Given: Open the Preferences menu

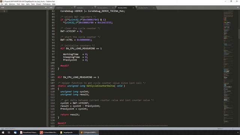Looking at the screenshot, I should click(46, 4).
